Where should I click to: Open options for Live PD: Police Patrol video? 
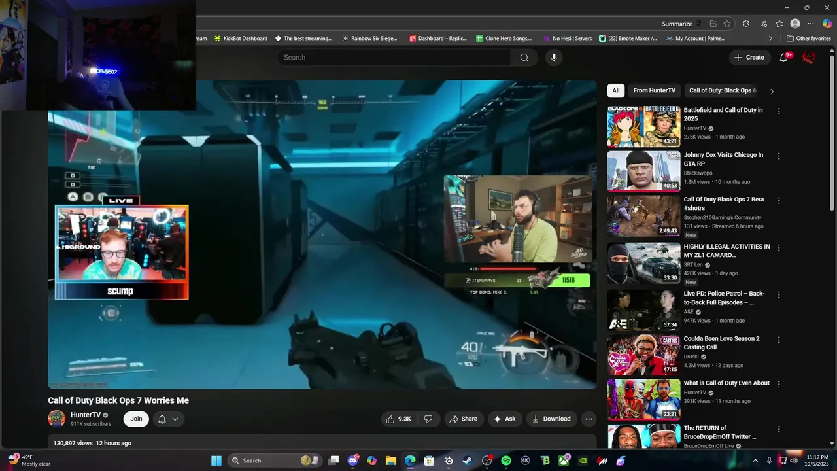pos(778,295)
